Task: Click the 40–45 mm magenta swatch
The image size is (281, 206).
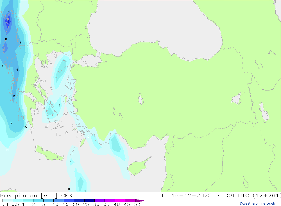Action: pos(120,200)
